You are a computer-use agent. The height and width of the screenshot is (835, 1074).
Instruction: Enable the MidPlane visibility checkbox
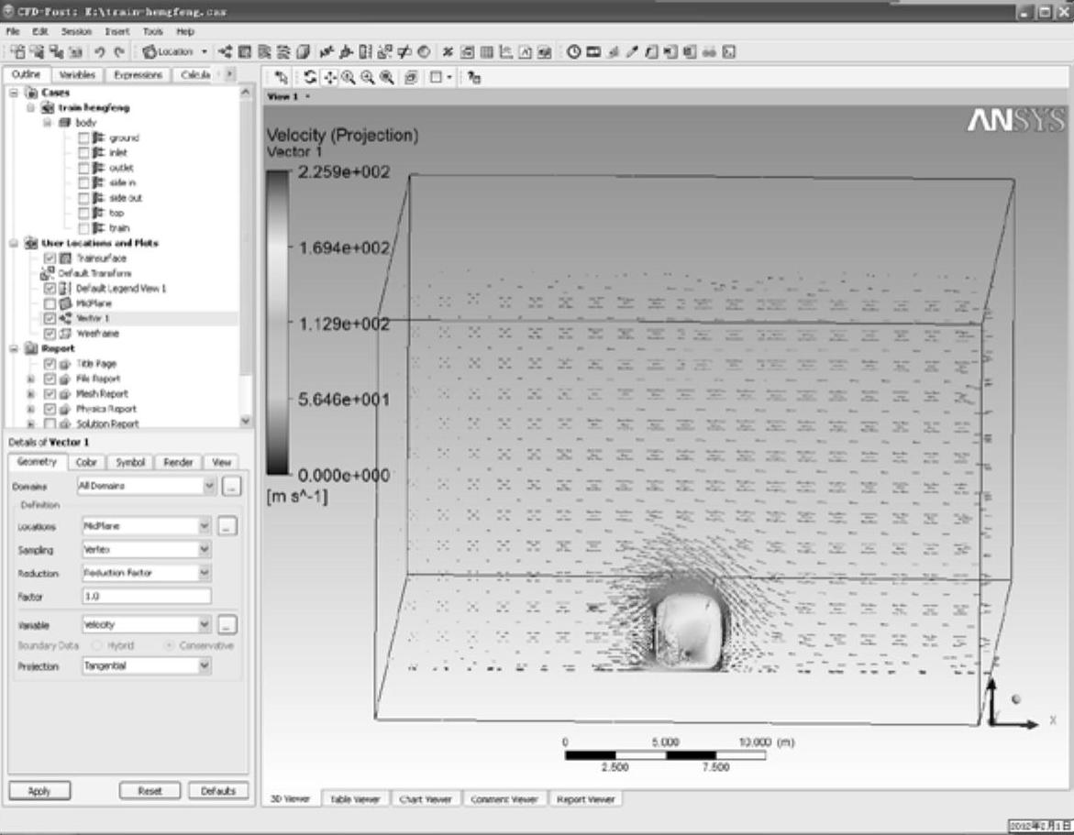[x=50, y=303]
